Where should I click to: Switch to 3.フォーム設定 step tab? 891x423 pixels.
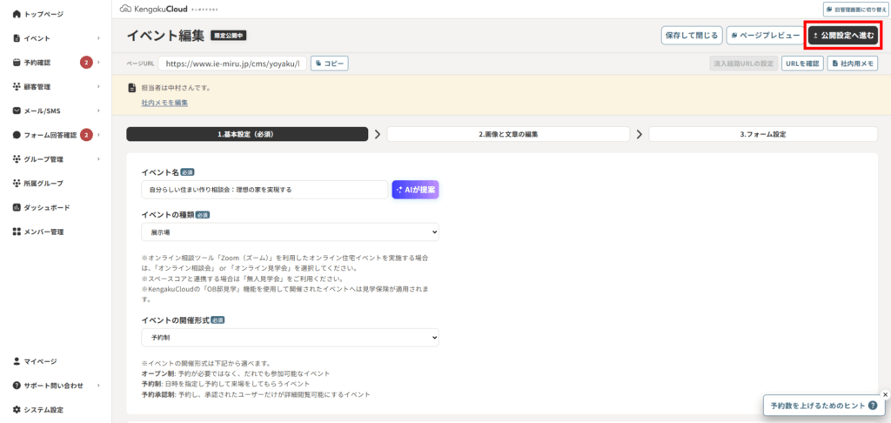click(762, 135)
